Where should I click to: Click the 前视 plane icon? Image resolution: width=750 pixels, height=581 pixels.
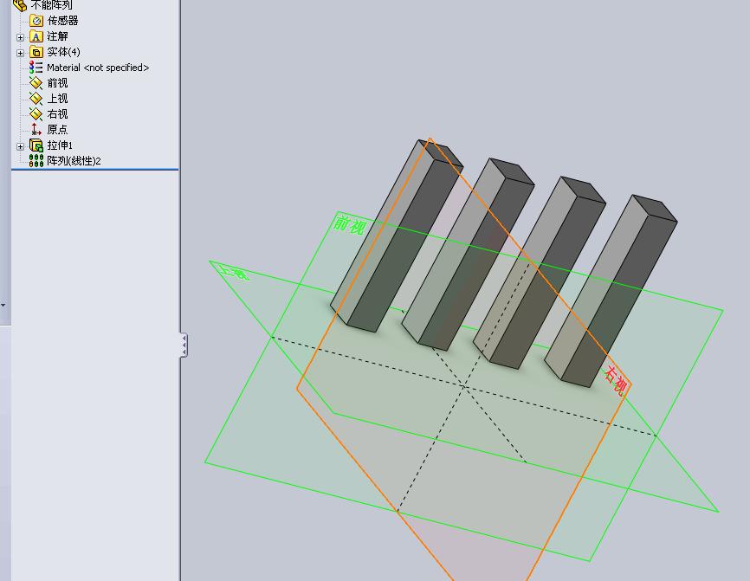click(36, 83)
